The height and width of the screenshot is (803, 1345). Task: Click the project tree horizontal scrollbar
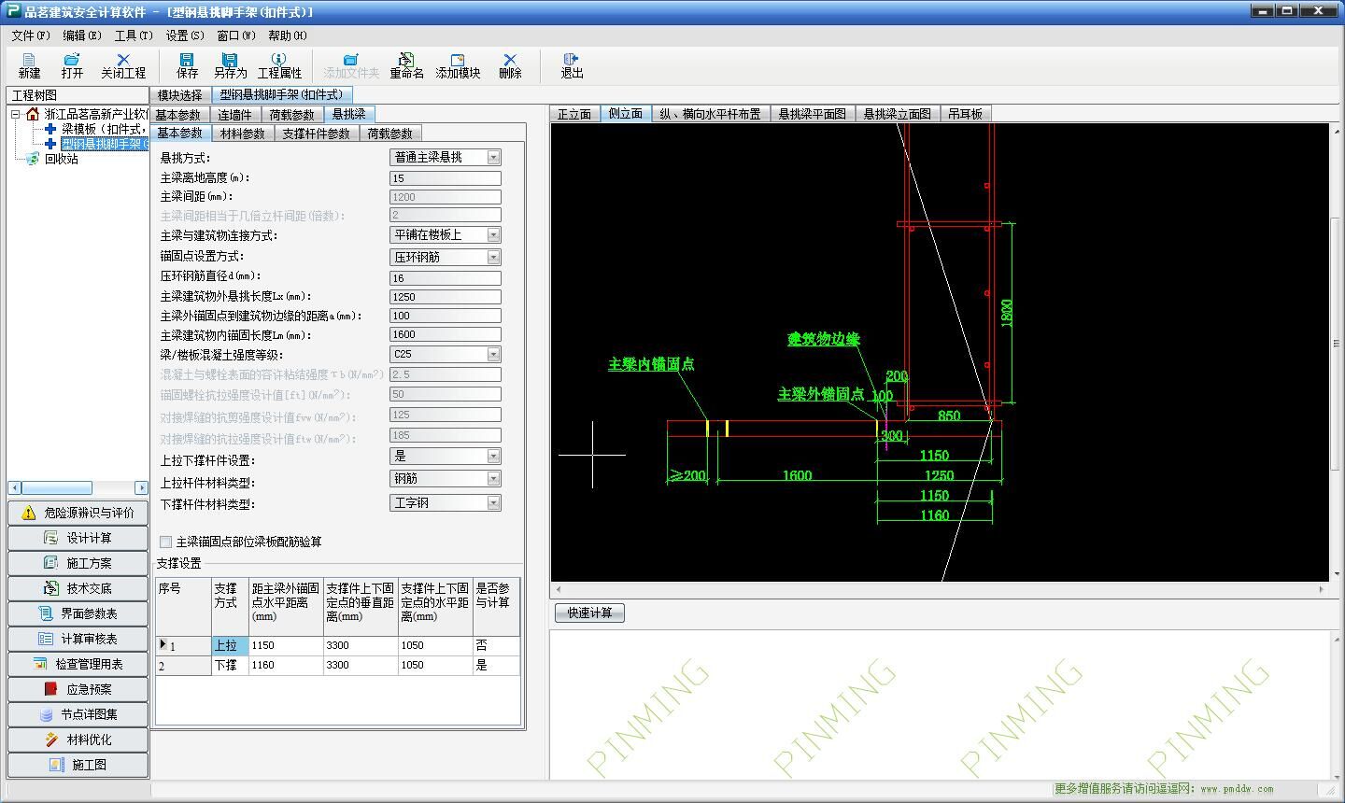coord(78,487)
